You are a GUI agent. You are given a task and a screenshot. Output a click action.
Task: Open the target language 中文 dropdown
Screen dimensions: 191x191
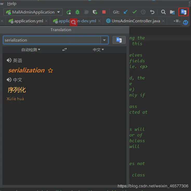(98, 50)
